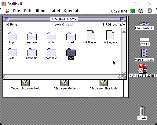This screenshot has width=157, height=125.
Task: Click the scroll right arrow
Action: [x=119, y=77]
